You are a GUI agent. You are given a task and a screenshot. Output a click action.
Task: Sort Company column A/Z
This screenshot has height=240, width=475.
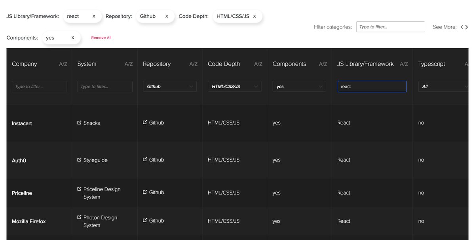(x=63, y=64)
